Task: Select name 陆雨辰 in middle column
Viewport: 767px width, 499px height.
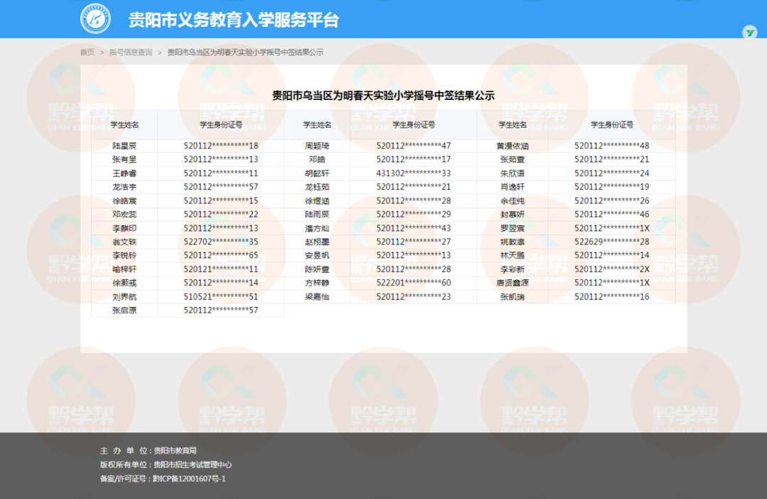Action: [317, 214]
